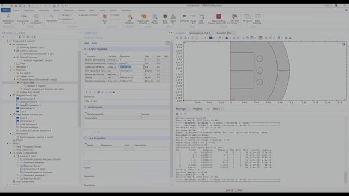Click the save icon in quick access toolbar
This screenshot has width=349, height=196.
tap(16, 5)
